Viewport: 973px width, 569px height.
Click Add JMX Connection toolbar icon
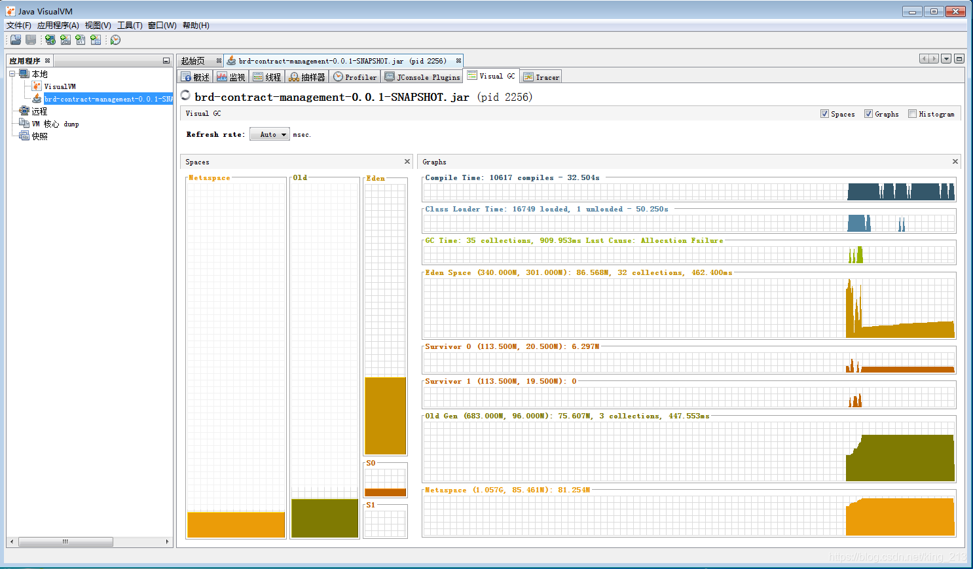[65, 40]
